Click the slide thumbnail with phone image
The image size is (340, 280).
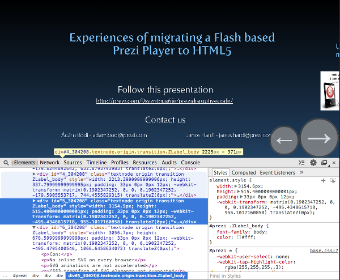click(330, 91)
